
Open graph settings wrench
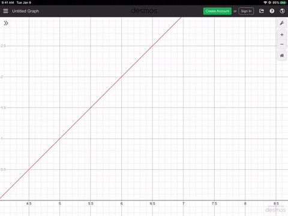(x=282, y=23)
